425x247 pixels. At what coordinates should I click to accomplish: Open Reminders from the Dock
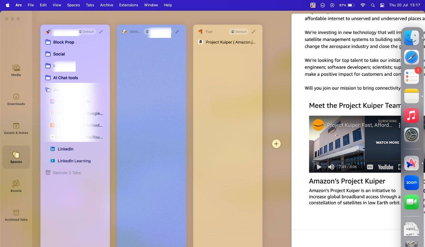point(411,76)
